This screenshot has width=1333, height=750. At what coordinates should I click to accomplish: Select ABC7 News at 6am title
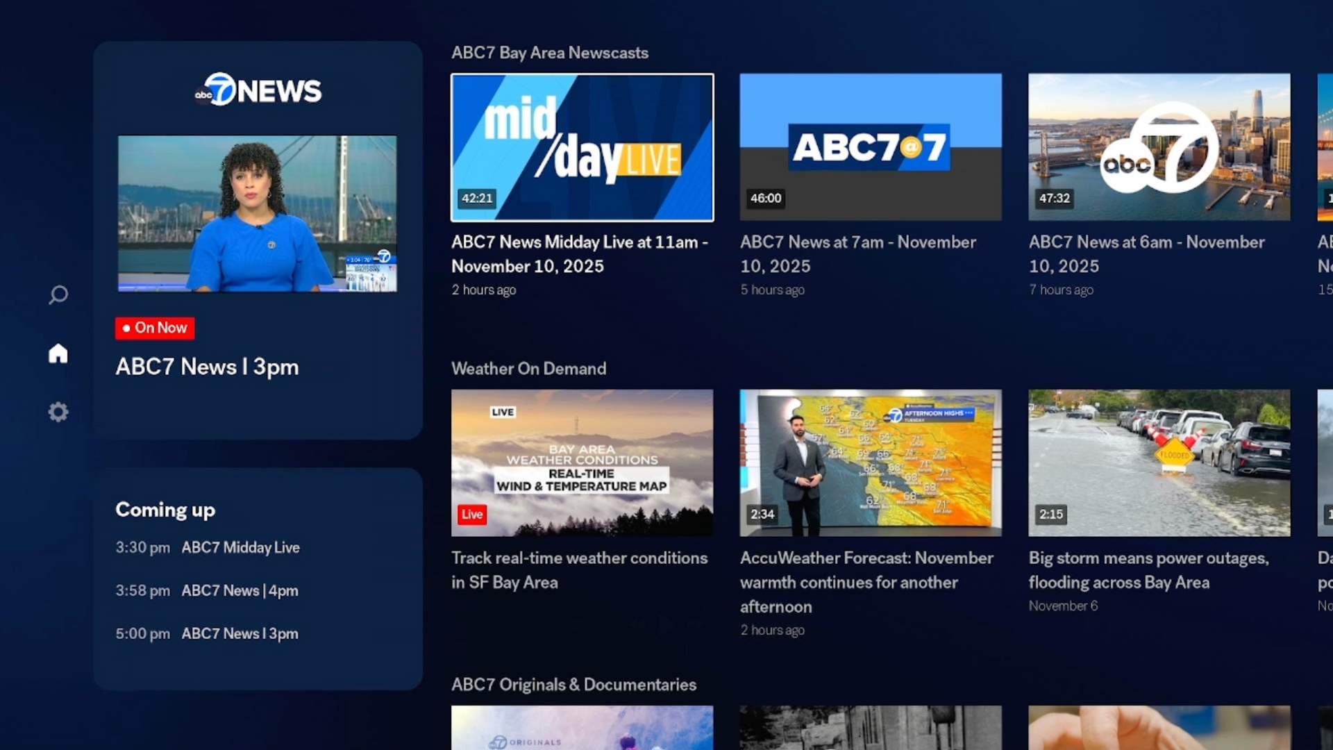(1147, 254)
